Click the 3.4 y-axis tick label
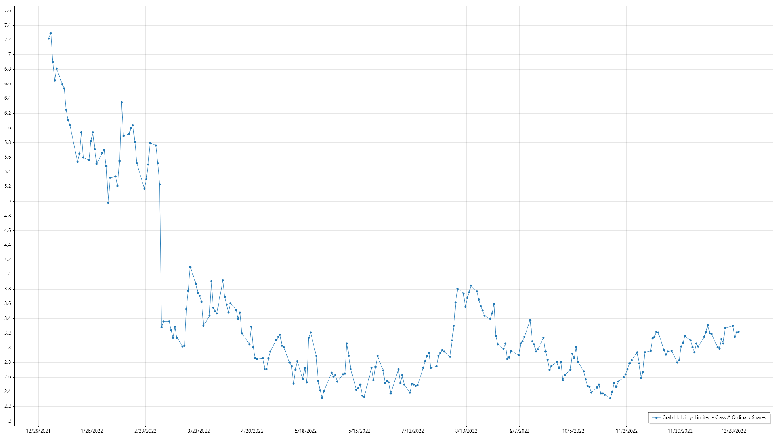 click(8, 318)
